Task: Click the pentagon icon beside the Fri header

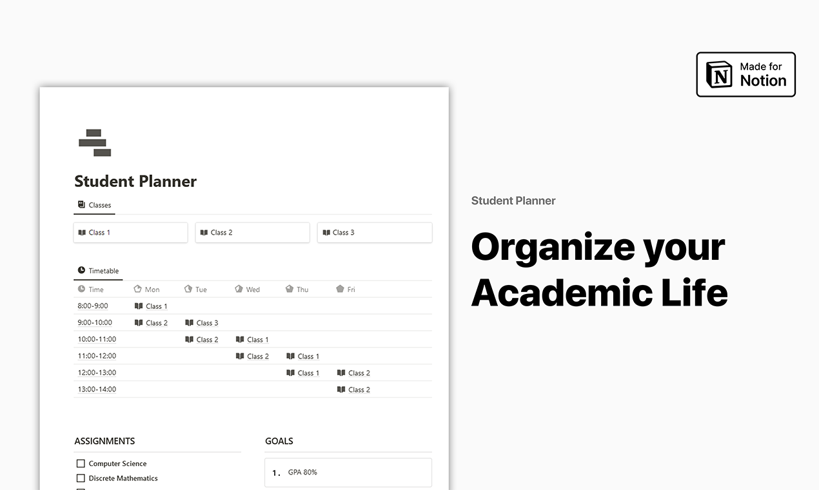Action: [x=340, y=289]
